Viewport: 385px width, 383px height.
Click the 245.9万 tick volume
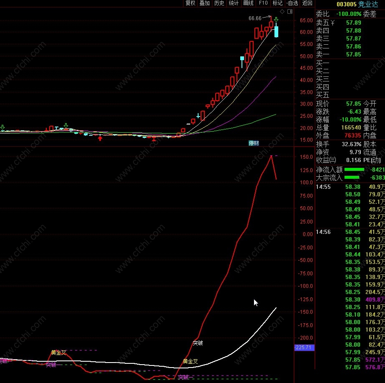375,352
